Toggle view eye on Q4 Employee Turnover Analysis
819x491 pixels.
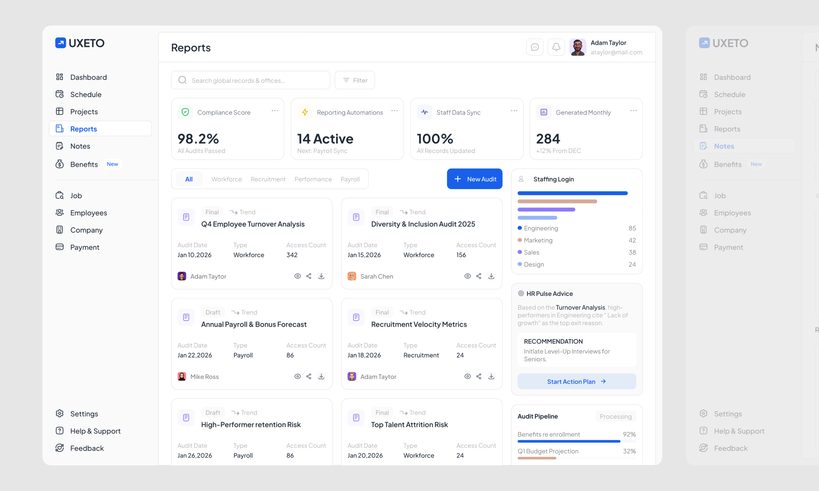tap(298, 276)
